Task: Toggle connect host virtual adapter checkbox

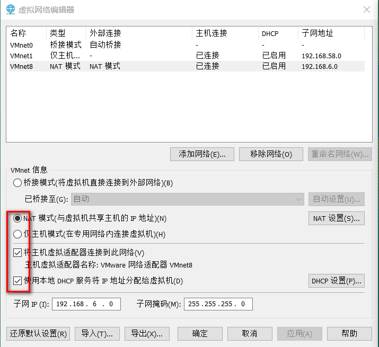Action: 17,253
